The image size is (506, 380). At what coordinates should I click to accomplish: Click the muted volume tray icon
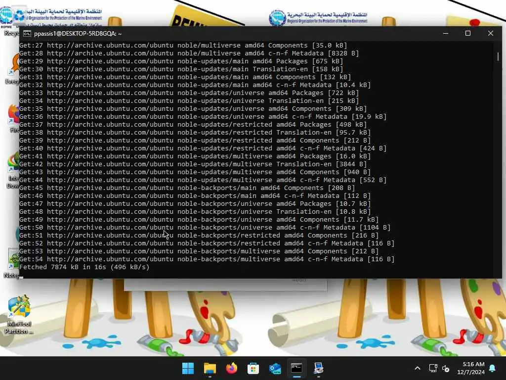pyautogui.click(x=446, y=368)
